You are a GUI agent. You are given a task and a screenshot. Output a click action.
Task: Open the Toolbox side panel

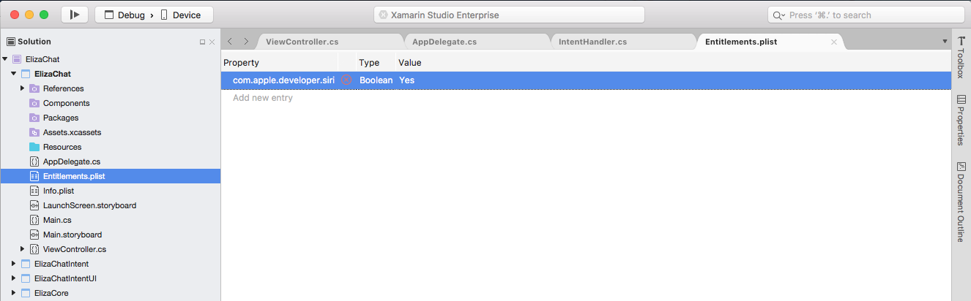tap(961, 58)
